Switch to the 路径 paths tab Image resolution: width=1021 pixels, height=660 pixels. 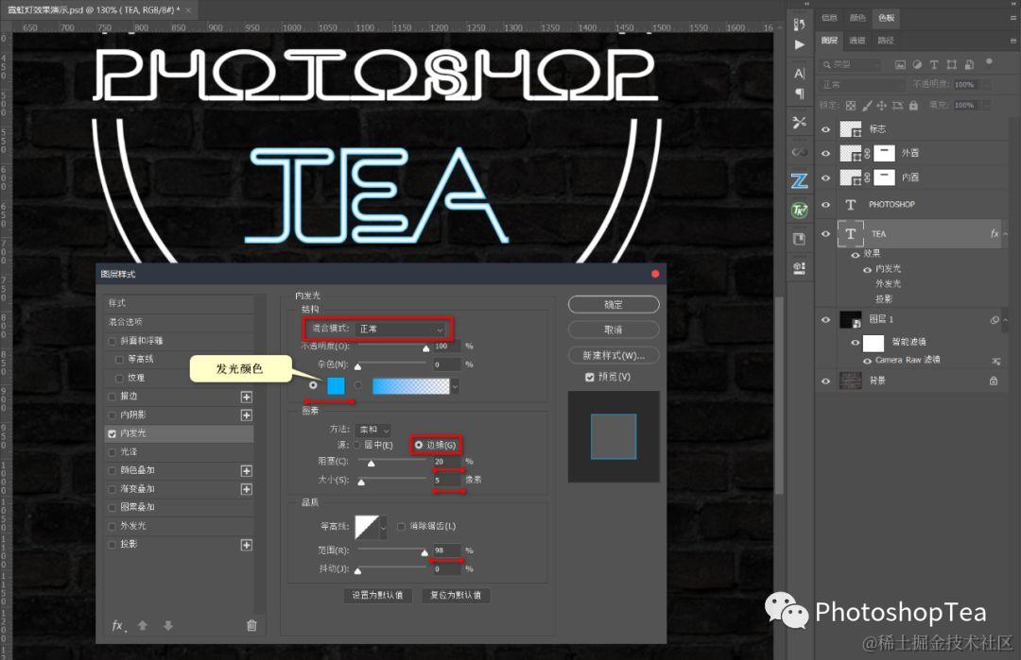[x=886, y=41]
